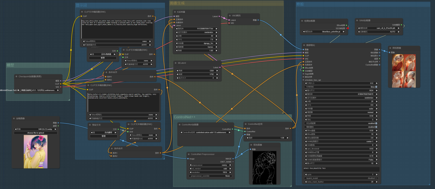
Task: Click the Latent output port on K采样器
Action: tap(219, 16)
